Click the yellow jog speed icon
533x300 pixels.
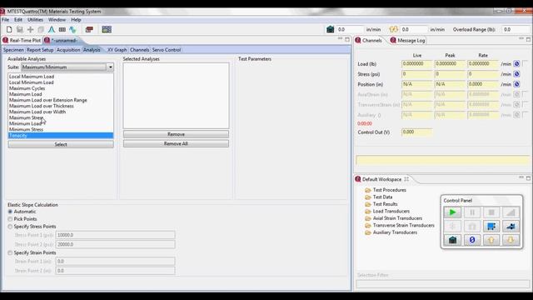tap(394, 30)
